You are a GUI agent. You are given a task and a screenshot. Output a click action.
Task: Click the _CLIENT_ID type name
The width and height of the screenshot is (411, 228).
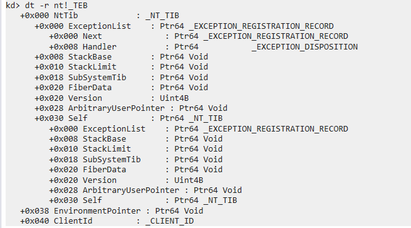click(170, 221)
